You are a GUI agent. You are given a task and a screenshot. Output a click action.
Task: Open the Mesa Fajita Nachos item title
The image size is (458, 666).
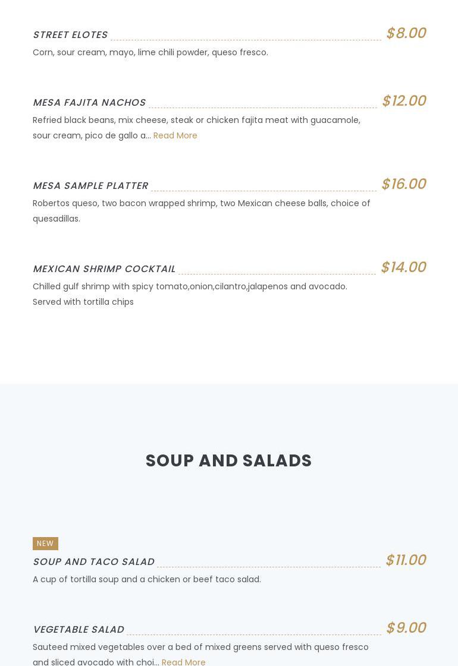[89, 103]
